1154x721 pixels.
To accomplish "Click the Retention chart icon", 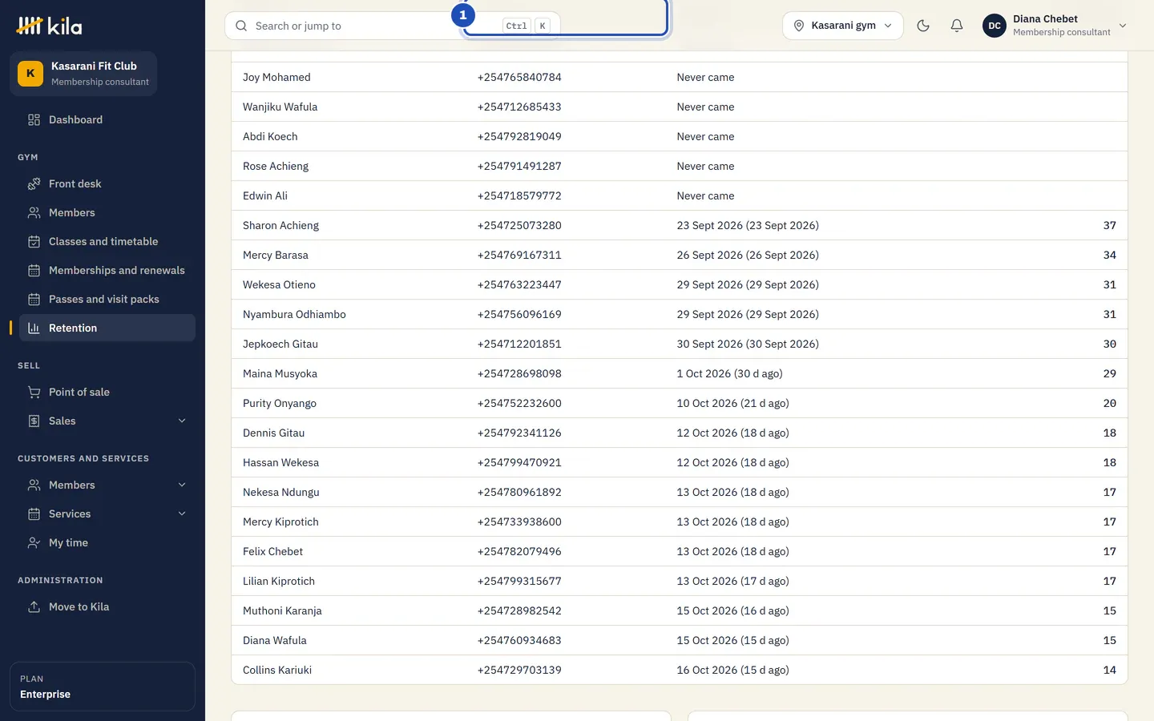I will tap(34, 328).
